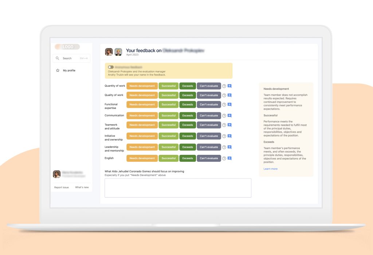This screenshot has width=373, height=255.
Task: Add comment for Communication row
Action: click(229, 115)
